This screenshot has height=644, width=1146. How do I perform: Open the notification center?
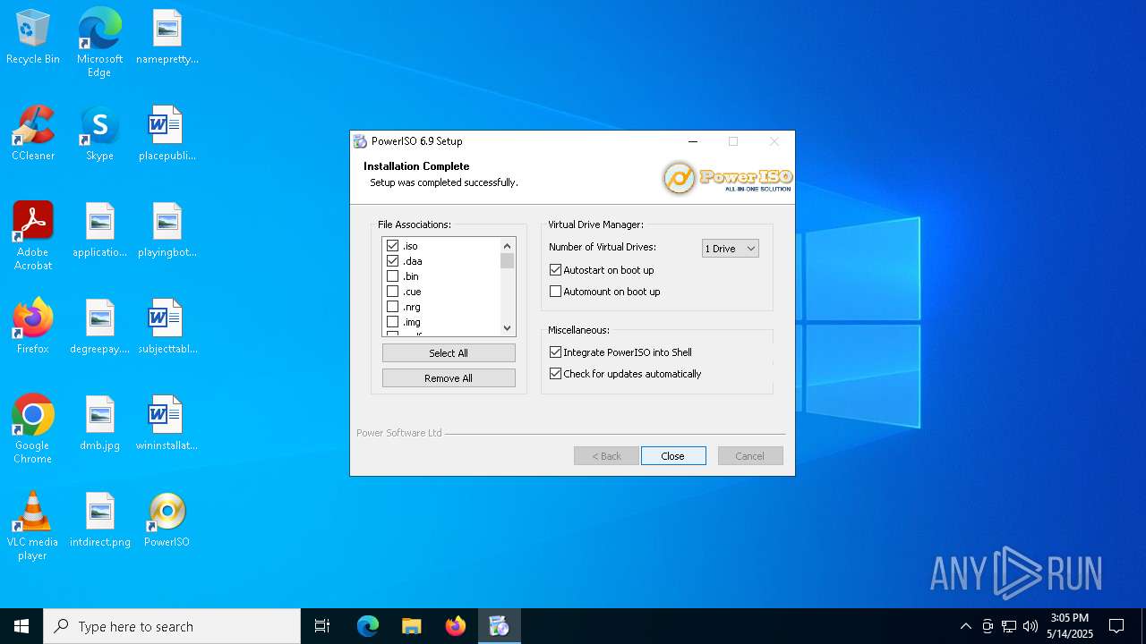1116,626
